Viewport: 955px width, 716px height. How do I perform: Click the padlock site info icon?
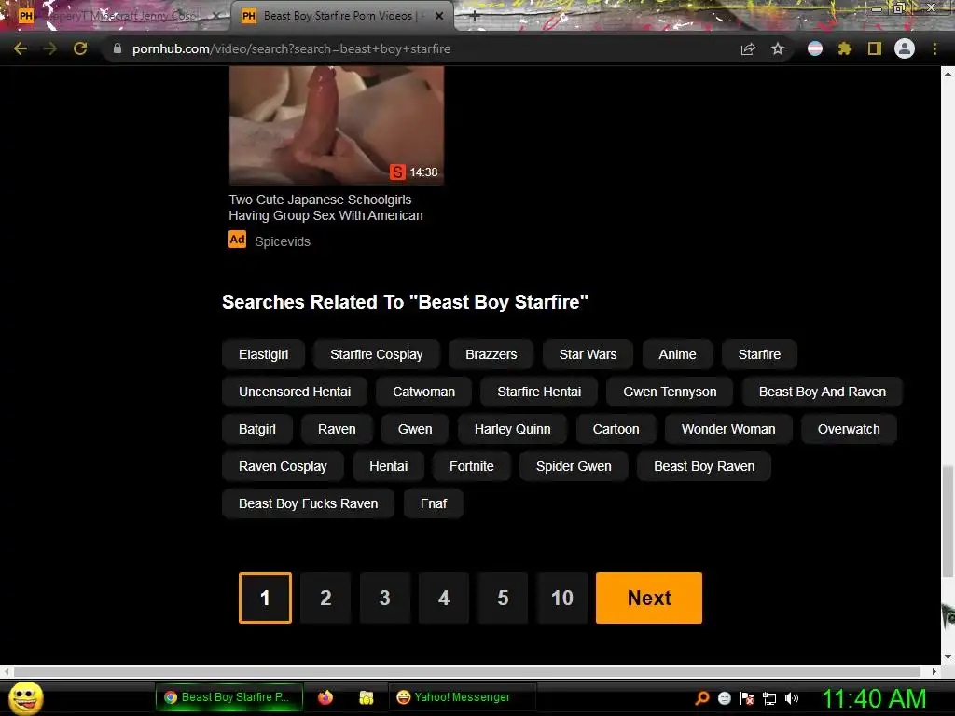(118, 48)
